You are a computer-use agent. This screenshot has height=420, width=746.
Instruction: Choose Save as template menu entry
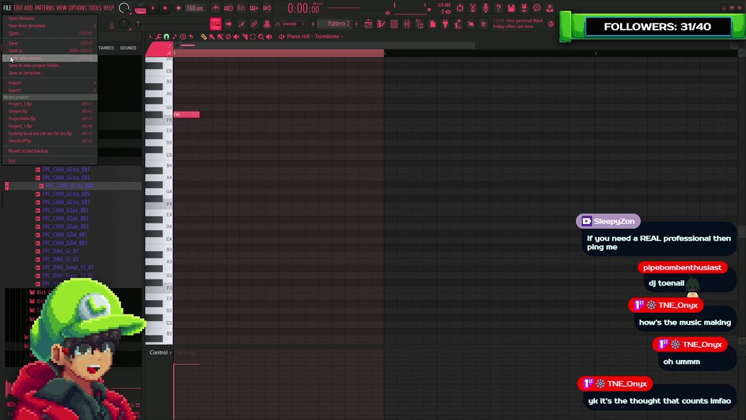(x=50, y=73)
